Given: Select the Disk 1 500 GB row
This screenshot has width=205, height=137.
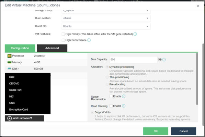Looking at the screenshot, I should pyautogui.click(x=46, y=69).
